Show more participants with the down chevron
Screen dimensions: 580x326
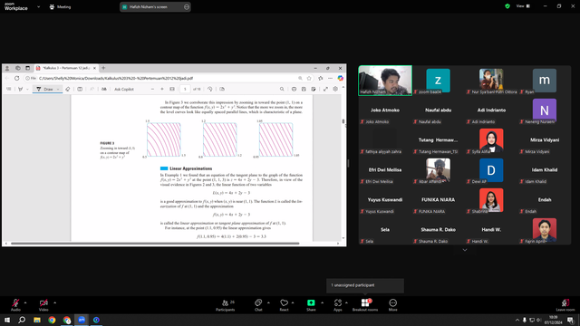pos(465,250)
